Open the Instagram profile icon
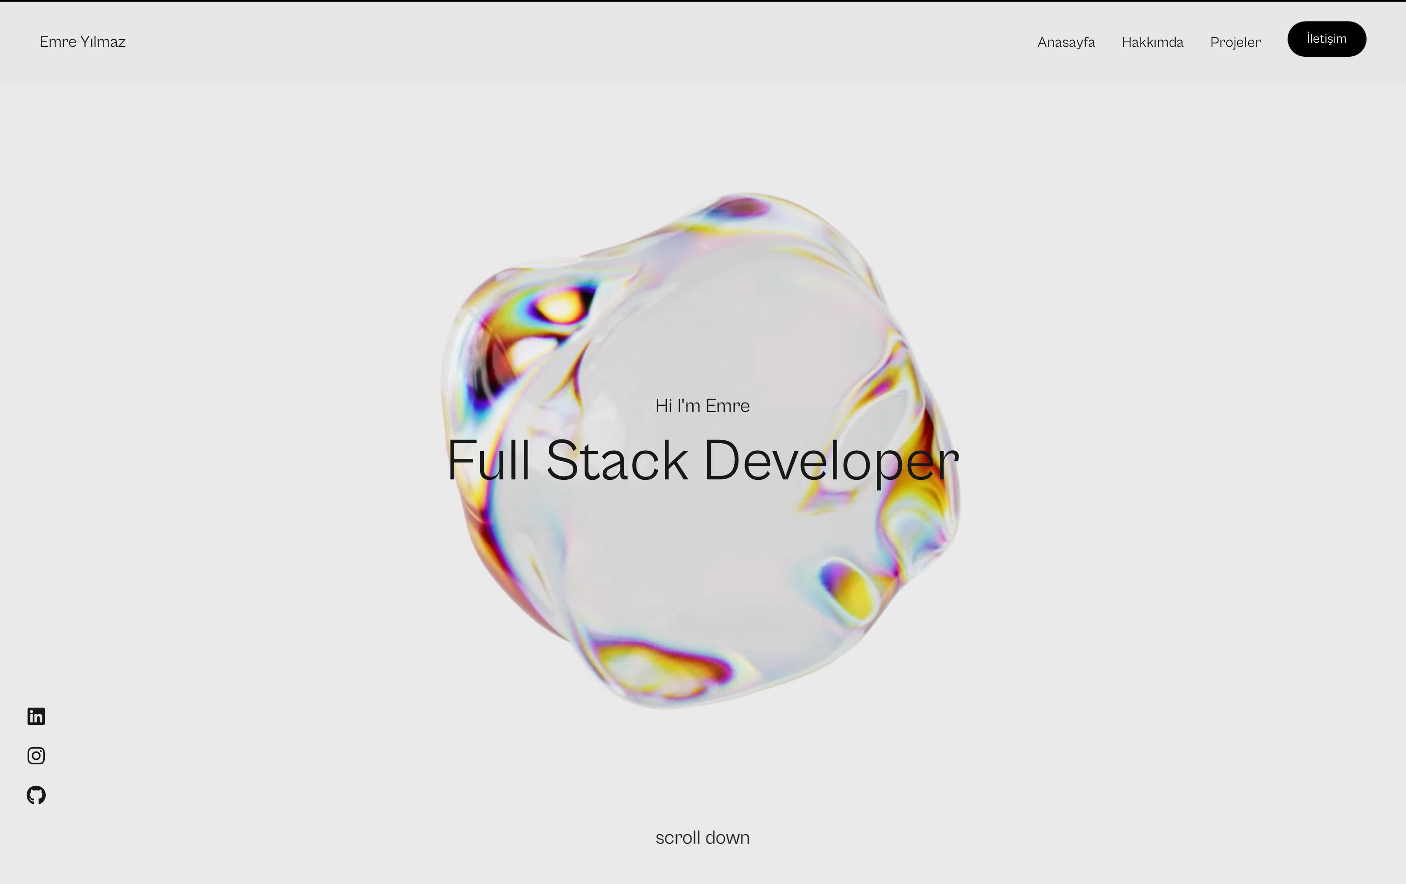 [x=36, y=756]
